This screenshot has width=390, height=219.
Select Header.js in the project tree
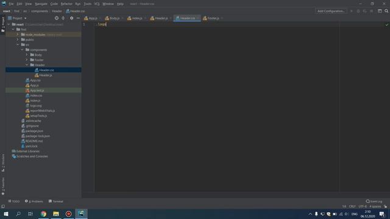point(46,75)
